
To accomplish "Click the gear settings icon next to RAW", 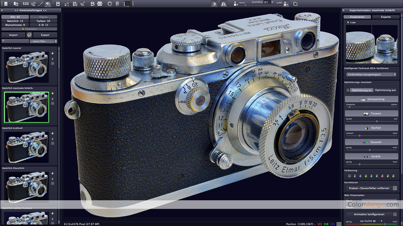I will coord(33,4).
